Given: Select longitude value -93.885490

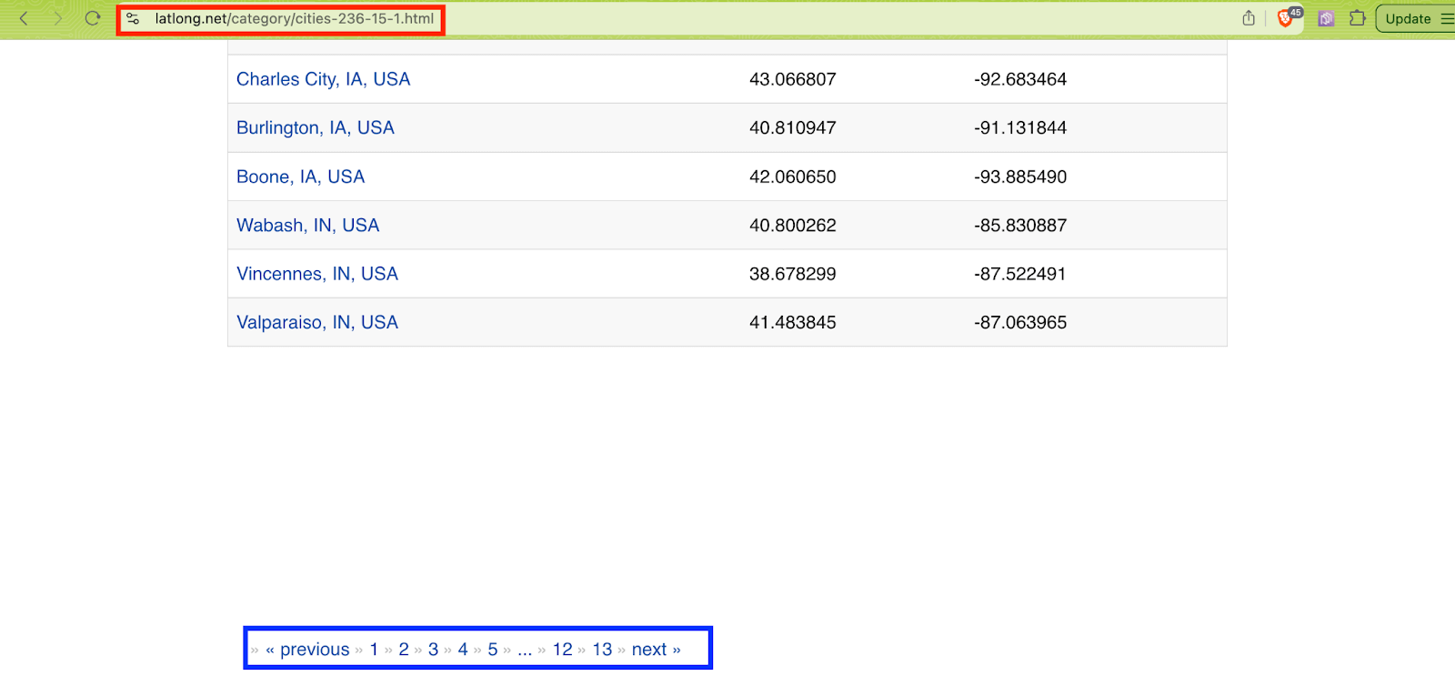Looking at the screenshot, I should pyautogui.click(x=1020, y=177).
